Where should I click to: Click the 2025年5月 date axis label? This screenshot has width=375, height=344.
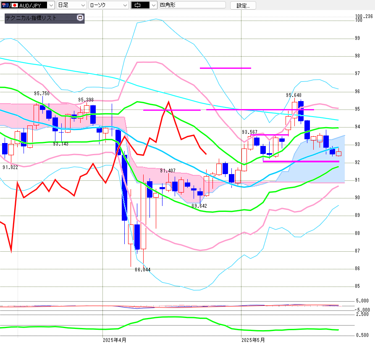[x=253, y=340]
